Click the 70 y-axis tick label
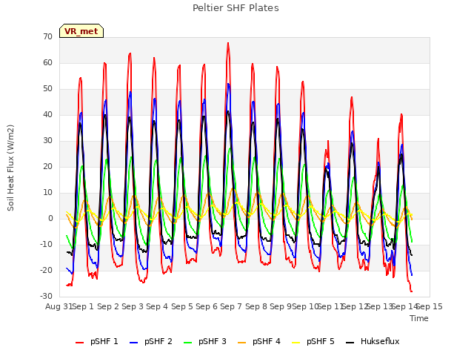Screen dimensions: 474x356 tap(47, 36)
